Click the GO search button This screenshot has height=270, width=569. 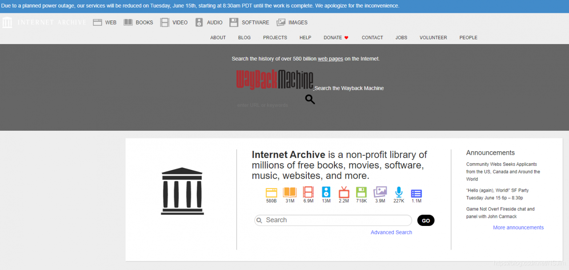point(426,221)
